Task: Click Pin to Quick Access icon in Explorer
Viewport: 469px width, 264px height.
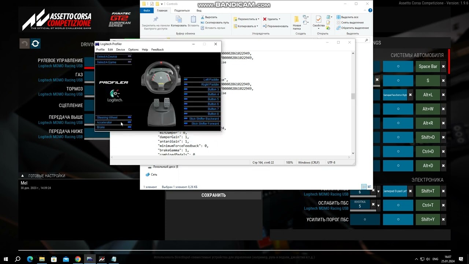Action: click(x=156, y=19)
